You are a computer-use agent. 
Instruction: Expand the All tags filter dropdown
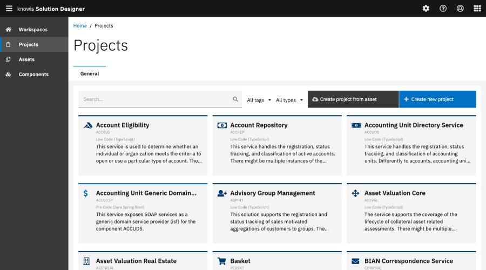(x=259, y=100)
